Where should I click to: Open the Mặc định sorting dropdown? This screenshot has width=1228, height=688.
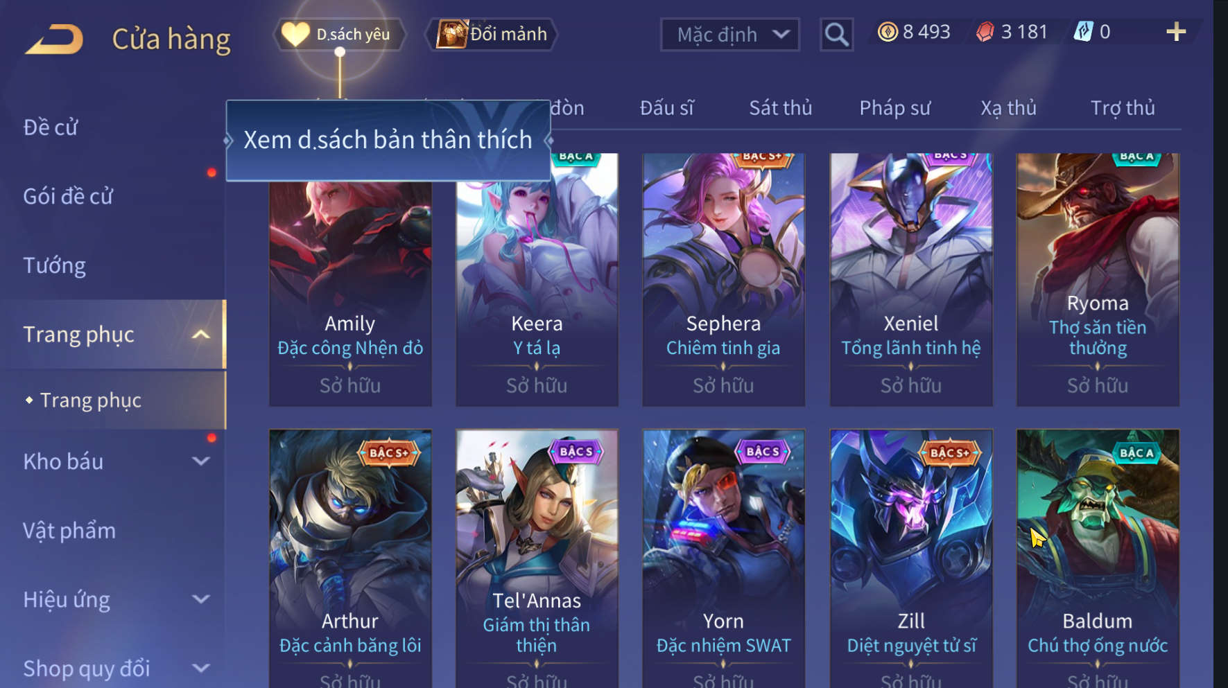(x=729, y=35)
